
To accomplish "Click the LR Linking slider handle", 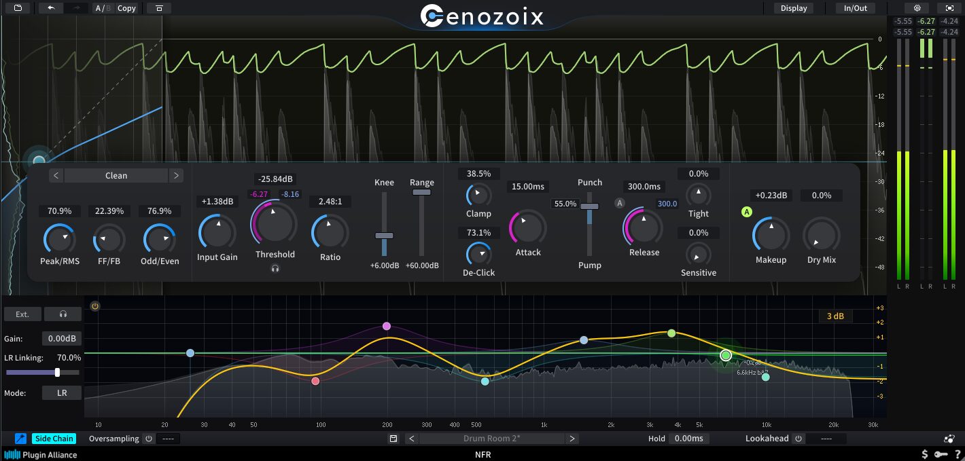I will (x=57, y=372).
